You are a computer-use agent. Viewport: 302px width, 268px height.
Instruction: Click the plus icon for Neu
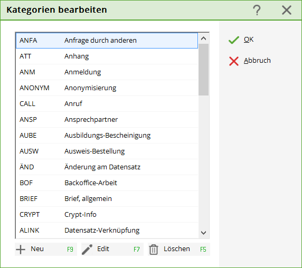tap(21, 250)
